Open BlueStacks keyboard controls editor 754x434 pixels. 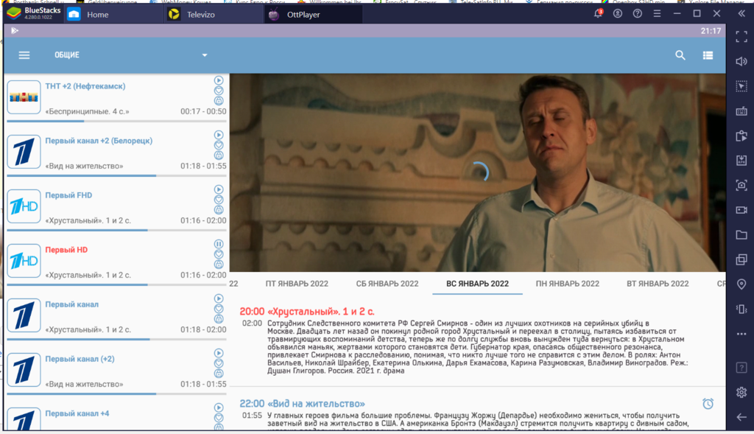(741, 111)
